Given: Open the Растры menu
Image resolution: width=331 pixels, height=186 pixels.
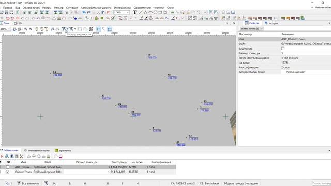Looking at the screenshot, I should tap(47, 8).
